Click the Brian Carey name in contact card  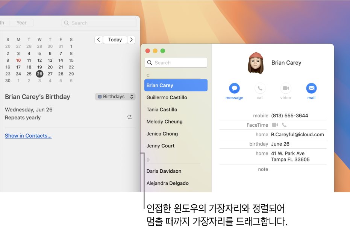pos(286,63)
